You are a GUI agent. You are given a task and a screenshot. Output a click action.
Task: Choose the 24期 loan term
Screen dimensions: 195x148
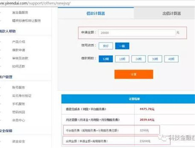[139, 59]
